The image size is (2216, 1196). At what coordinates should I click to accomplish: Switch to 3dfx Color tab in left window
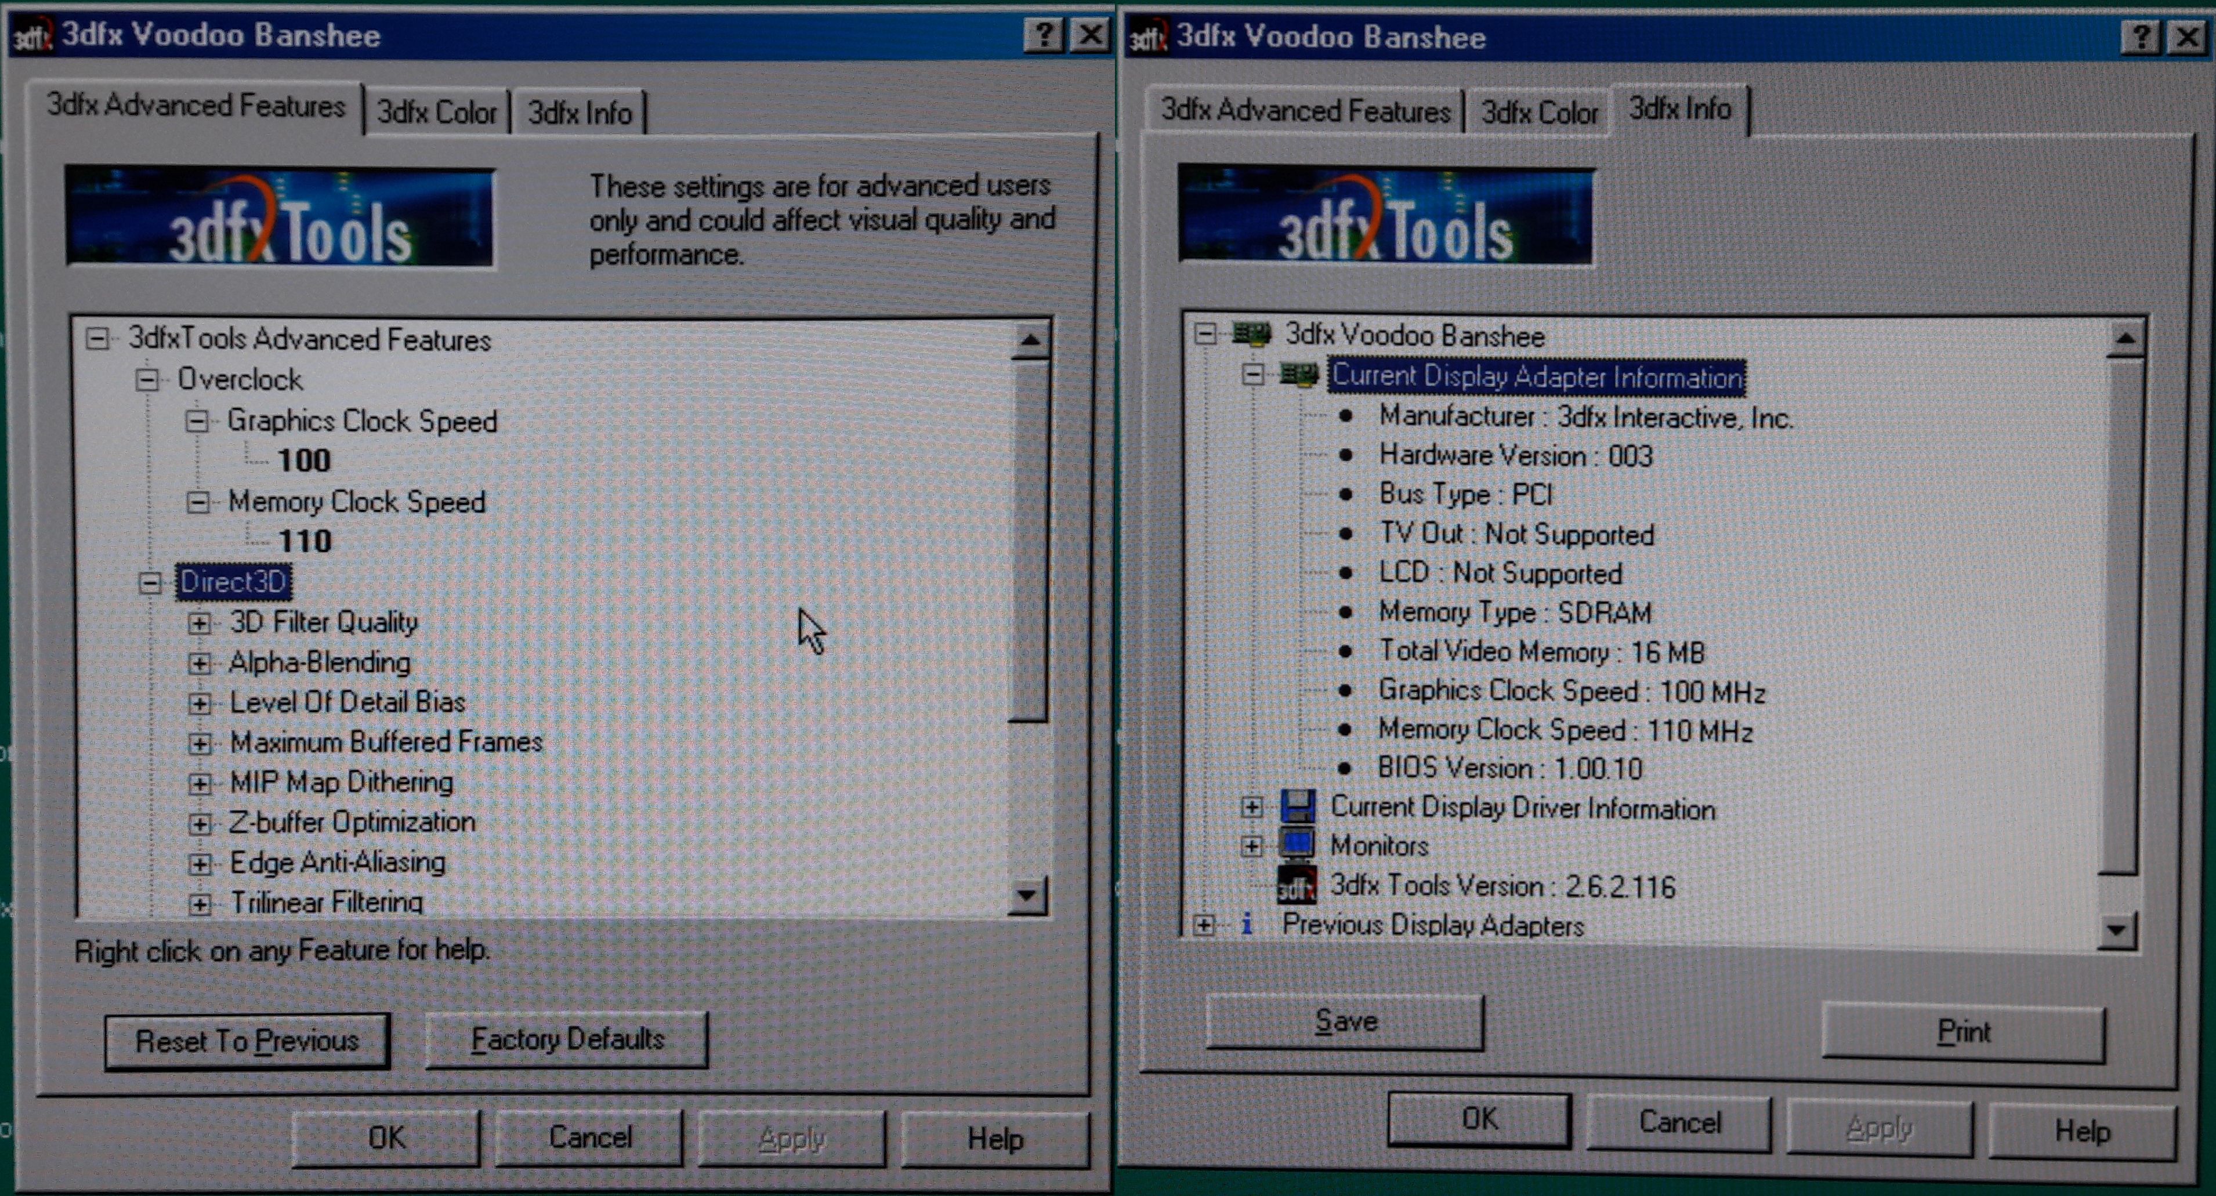coord(437,112)
